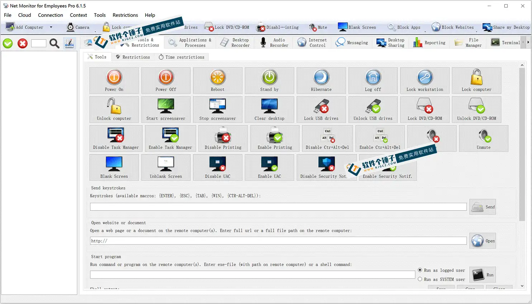Click the Lock computer padlock tool
This screenshot has width=532, height=304.
pyautogui.click(x=476, y=81)
